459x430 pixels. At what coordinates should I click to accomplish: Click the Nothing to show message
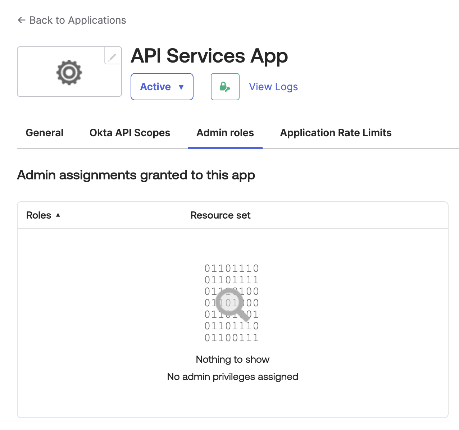click(232, 359)
